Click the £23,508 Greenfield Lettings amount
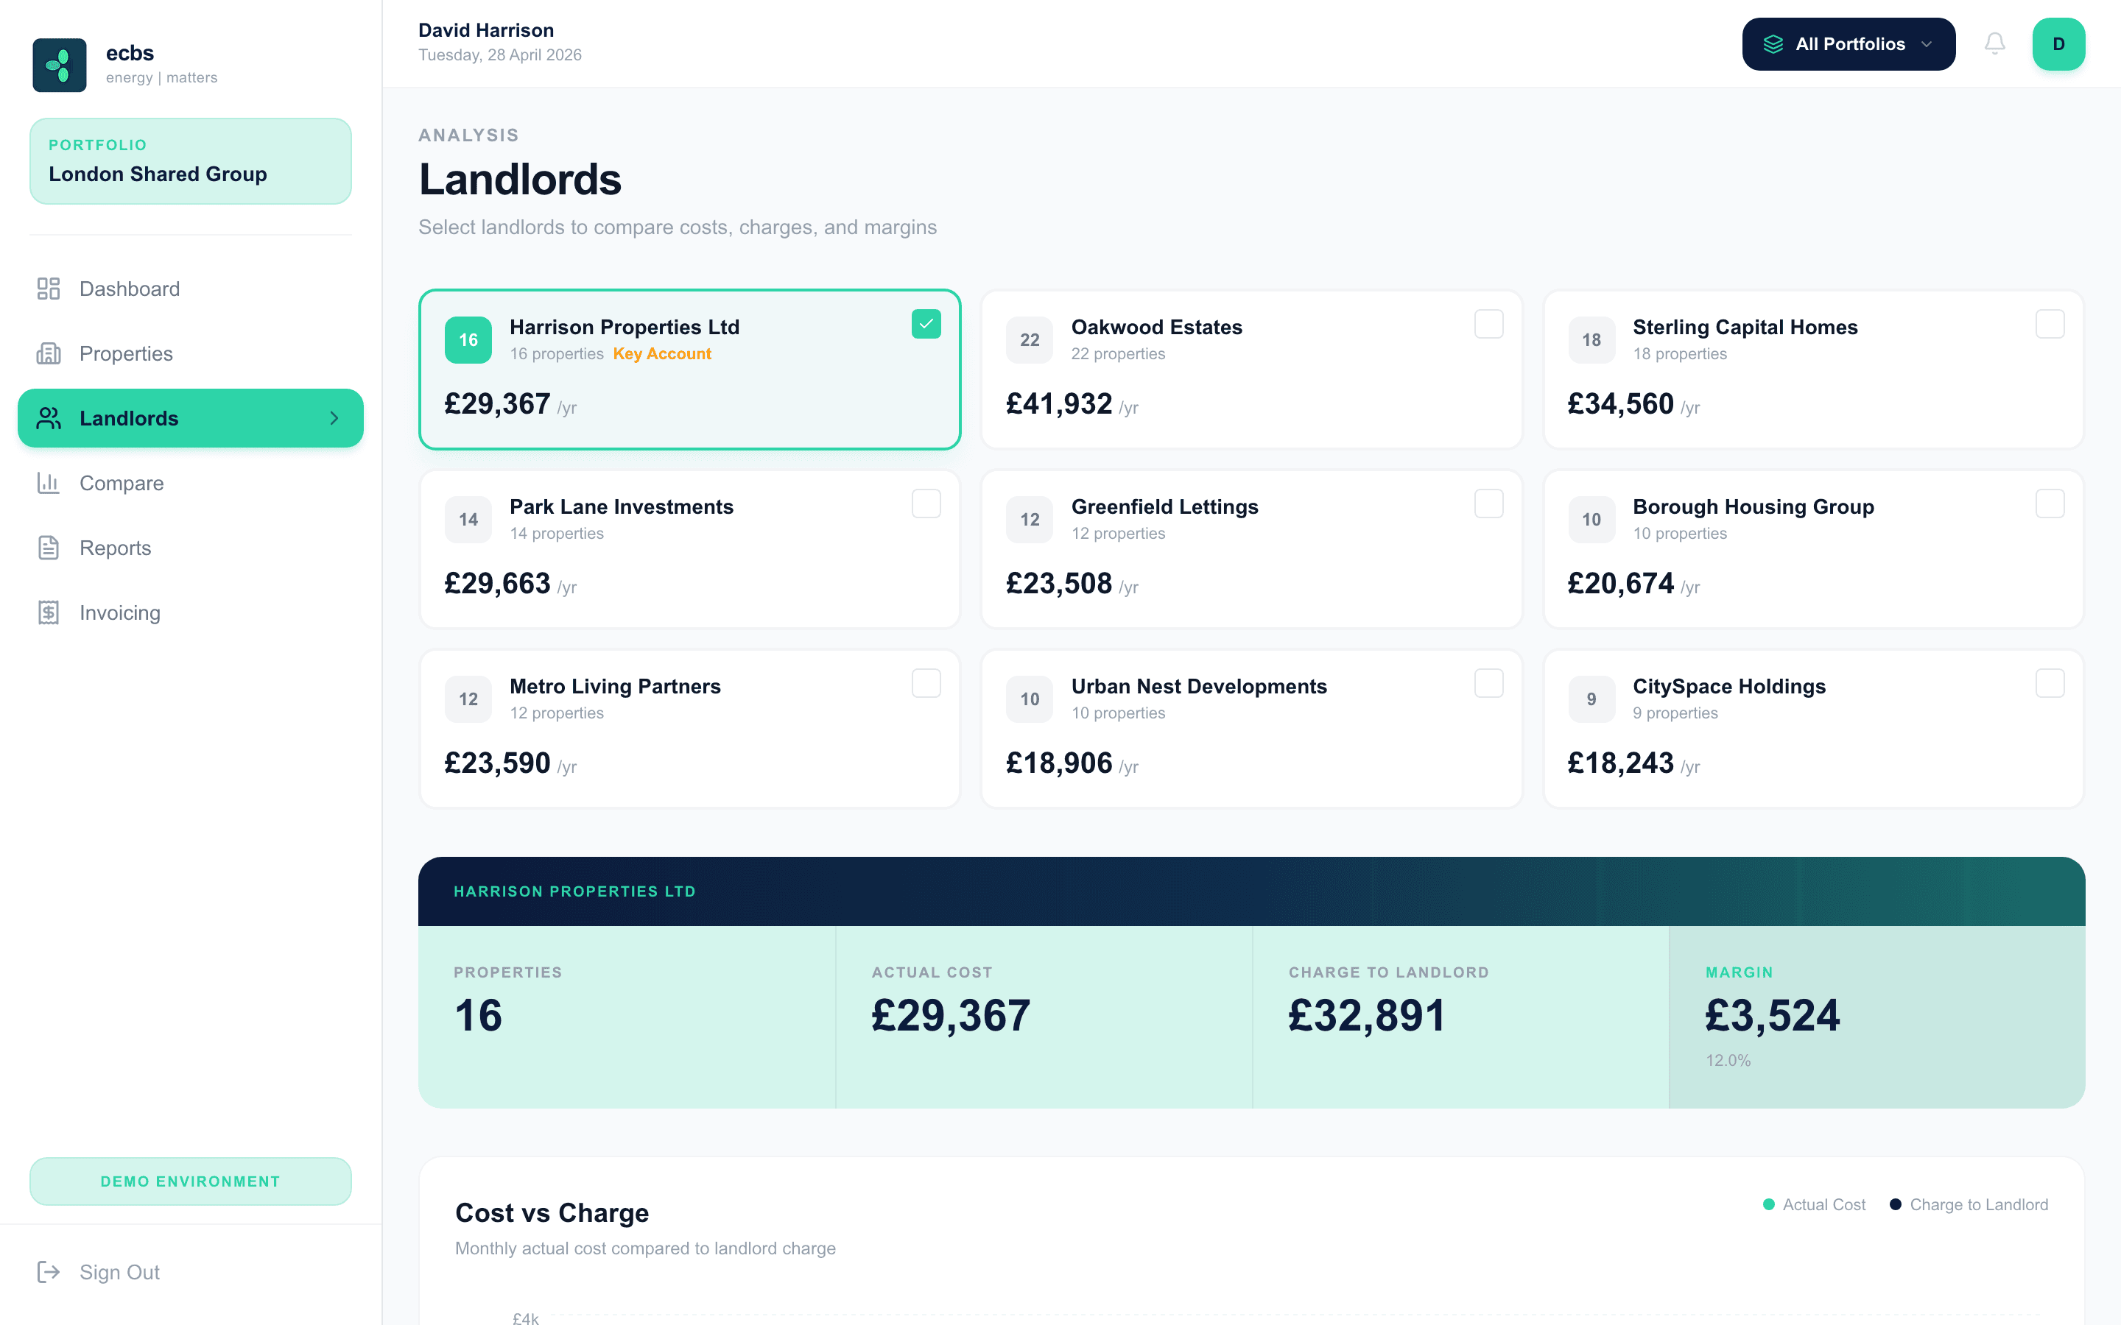 [x=1059, y=584]
